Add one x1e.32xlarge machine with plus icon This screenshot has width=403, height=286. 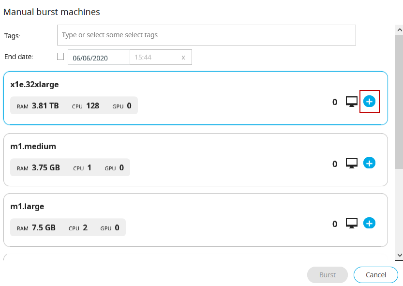coord(369,102)
